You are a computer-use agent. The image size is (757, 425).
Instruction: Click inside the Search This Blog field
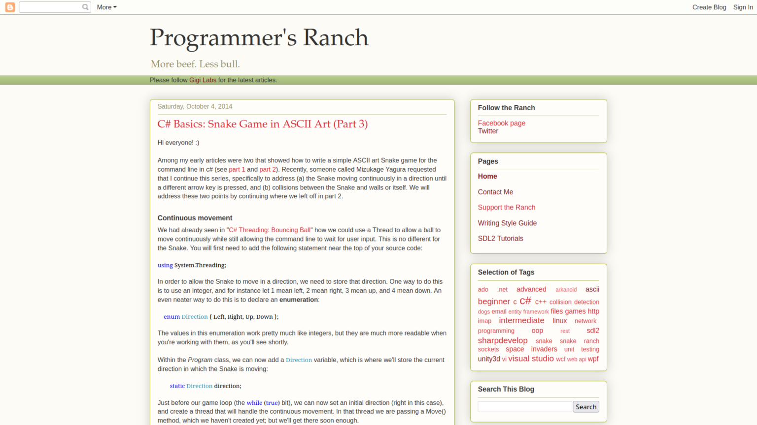point(524,406)
